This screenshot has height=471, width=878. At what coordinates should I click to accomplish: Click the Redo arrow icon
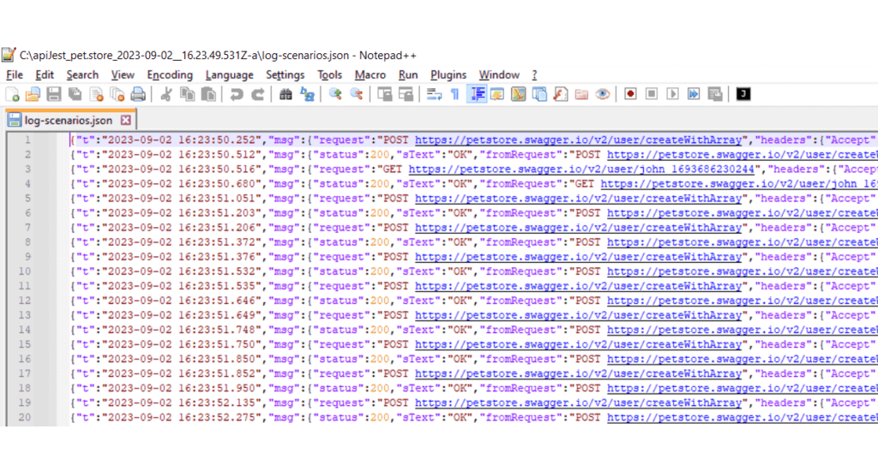(x=257, y=94)
